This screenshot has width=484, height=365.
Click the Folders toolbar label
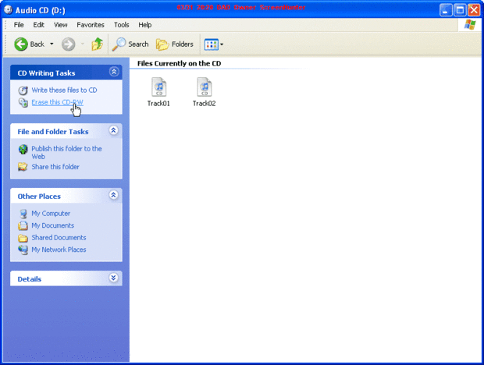tap(183, 44)
